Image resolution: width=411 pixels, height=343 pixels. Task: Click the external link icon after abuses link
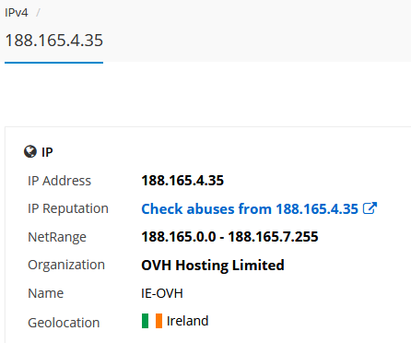(370, 208)
